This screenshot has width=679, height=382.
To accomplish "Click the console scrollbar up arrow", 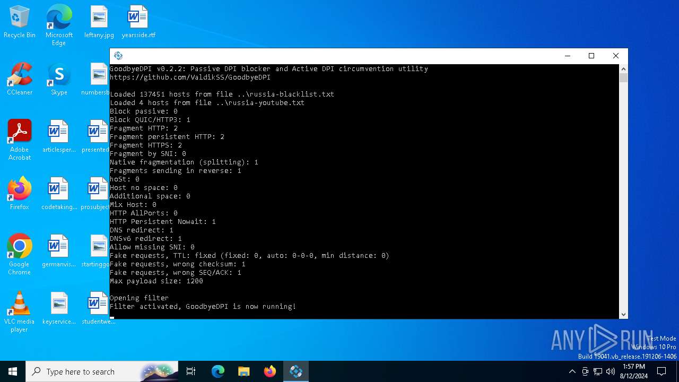I will click(x=623, y=69).
